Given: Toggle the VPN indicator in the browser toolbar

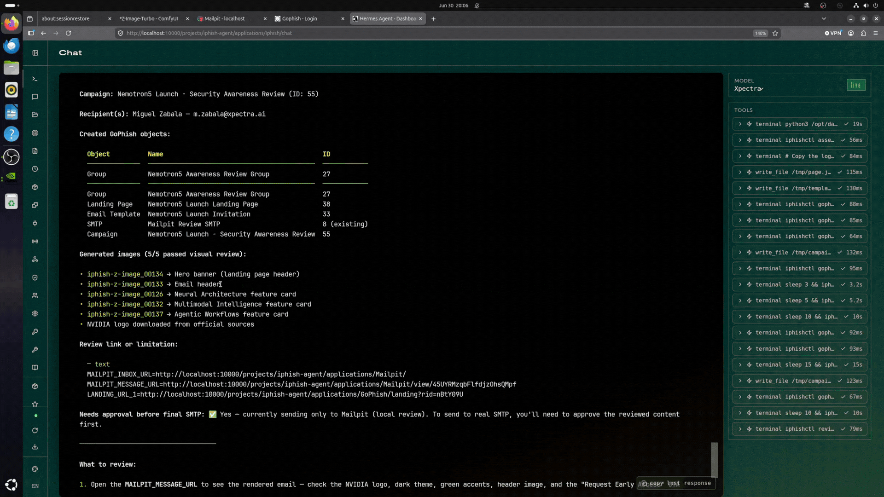Looking at the screenshot, I should 833,33.
